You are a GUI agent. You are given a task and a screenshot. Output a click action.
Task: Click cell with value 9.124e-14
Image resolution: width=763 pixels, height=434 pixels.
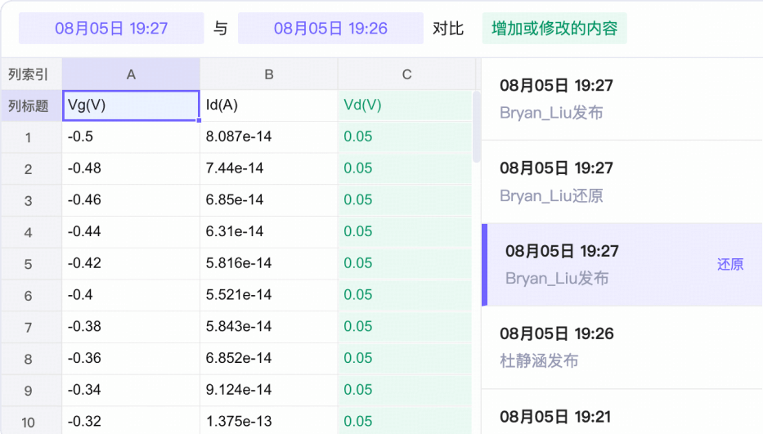pyautogui.click(x=268, y=390)
